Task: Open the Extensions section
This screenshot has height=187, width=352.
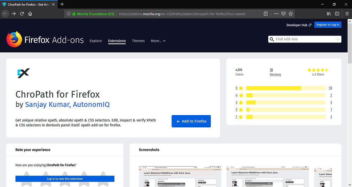Action: [x=117, y=41]
